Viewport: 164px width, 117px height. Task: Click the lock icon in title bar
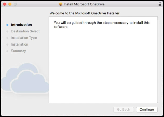[160, 4]
